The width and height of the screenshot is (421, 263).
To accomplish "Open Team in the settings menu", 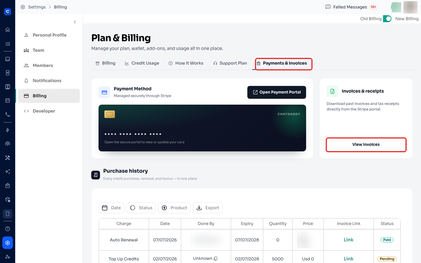I will 49,50.
